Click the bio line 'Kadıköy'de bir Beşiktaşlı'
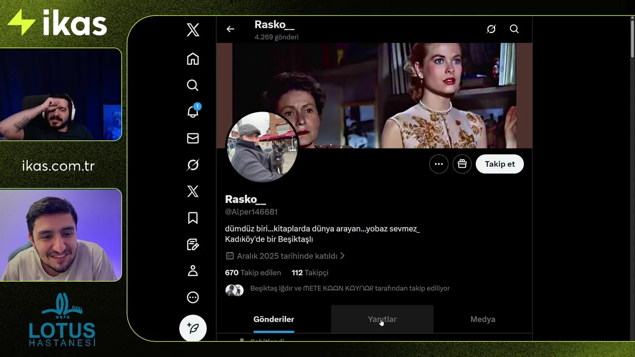The width and height of the screenshot is (635, 357). pos(269,239)
